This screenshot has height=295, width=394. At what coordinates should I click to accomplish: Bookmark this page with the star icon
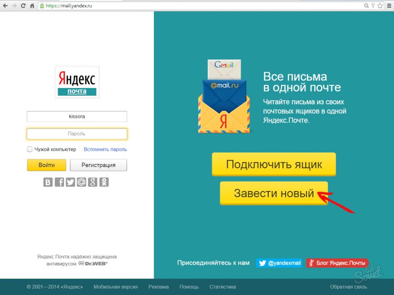coord(380,5)
